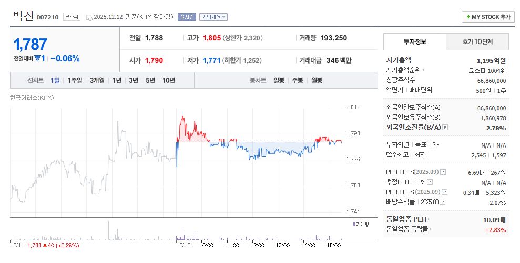Click the 거래량 value 193,250

point(334,38)
